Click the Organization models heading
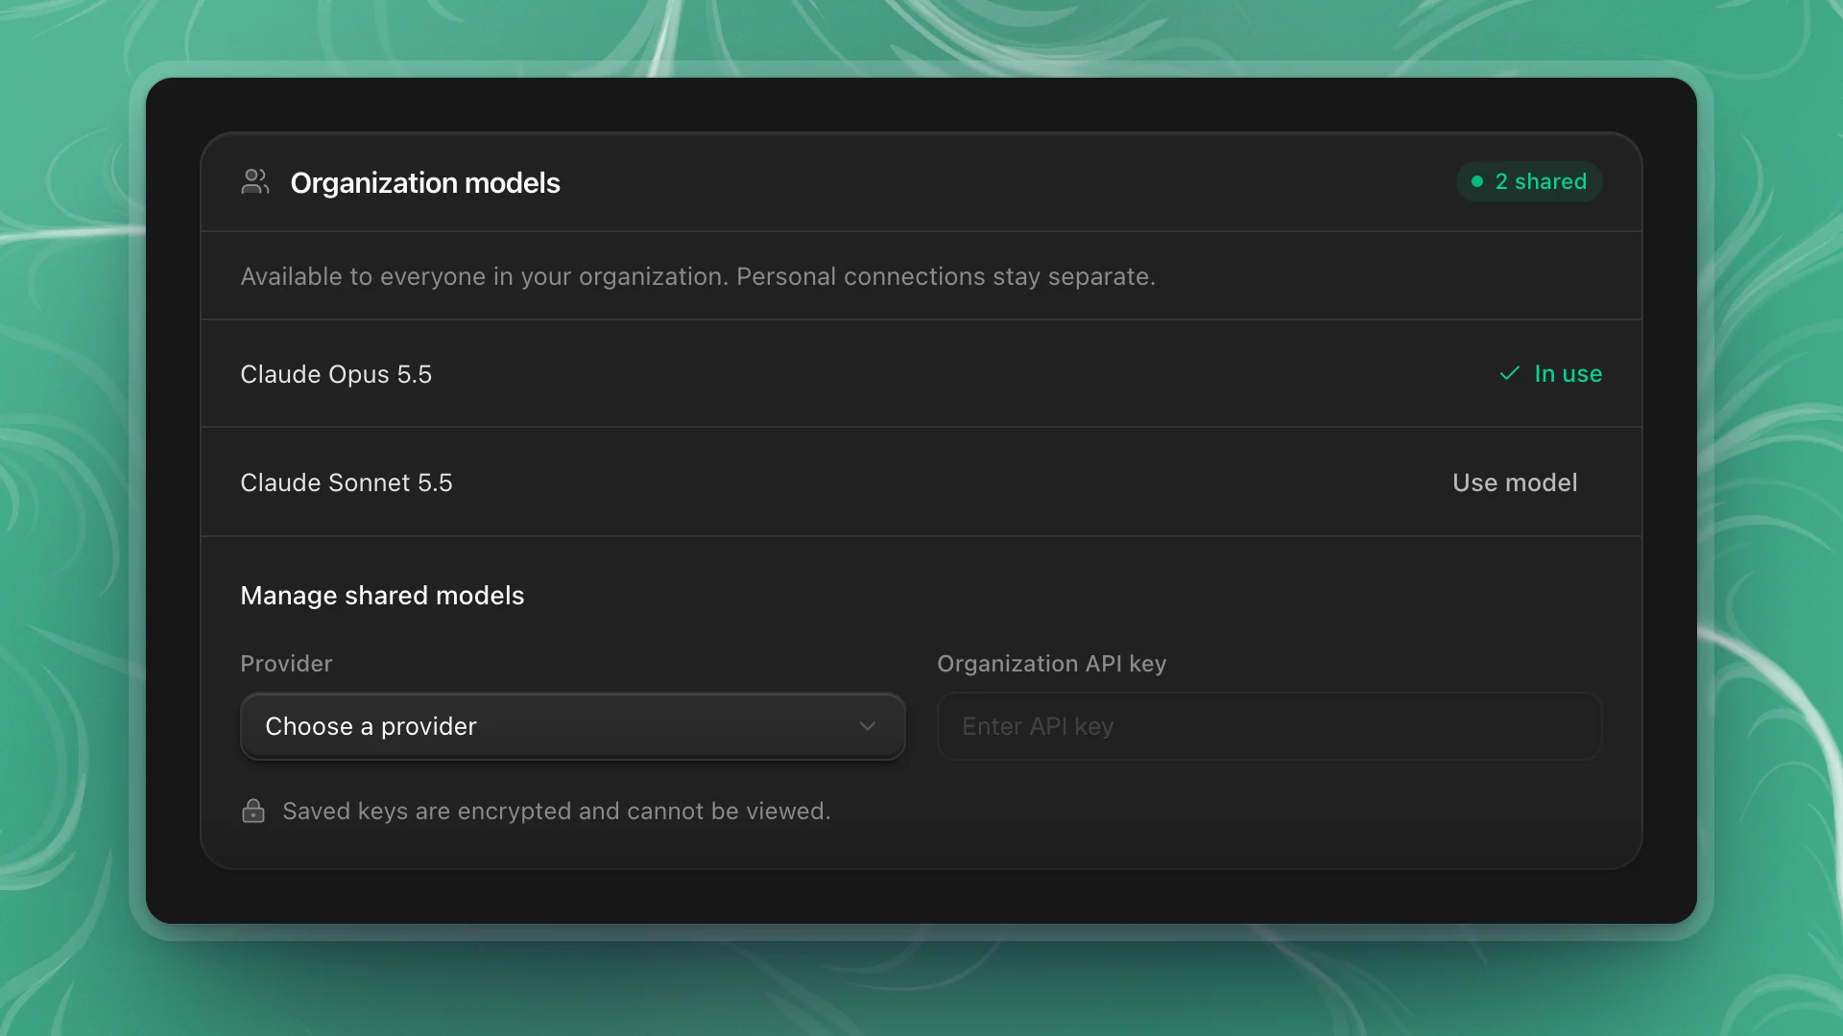Screen dimensions: 1843x1036 425,182
